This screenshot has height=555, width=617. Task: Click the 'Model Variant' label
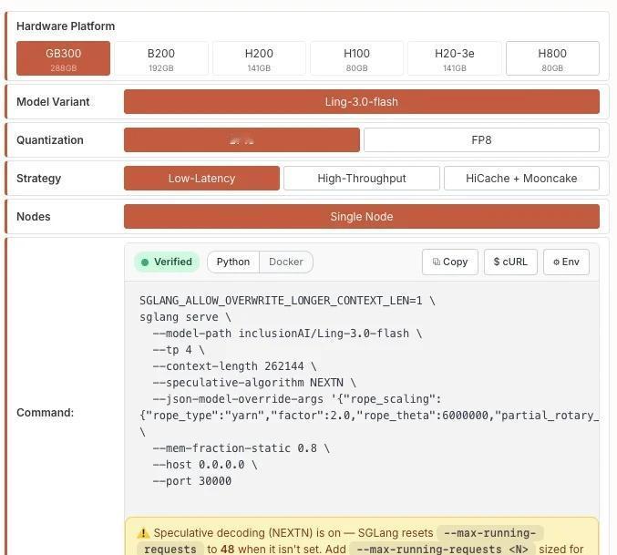[x=53, y=101]
